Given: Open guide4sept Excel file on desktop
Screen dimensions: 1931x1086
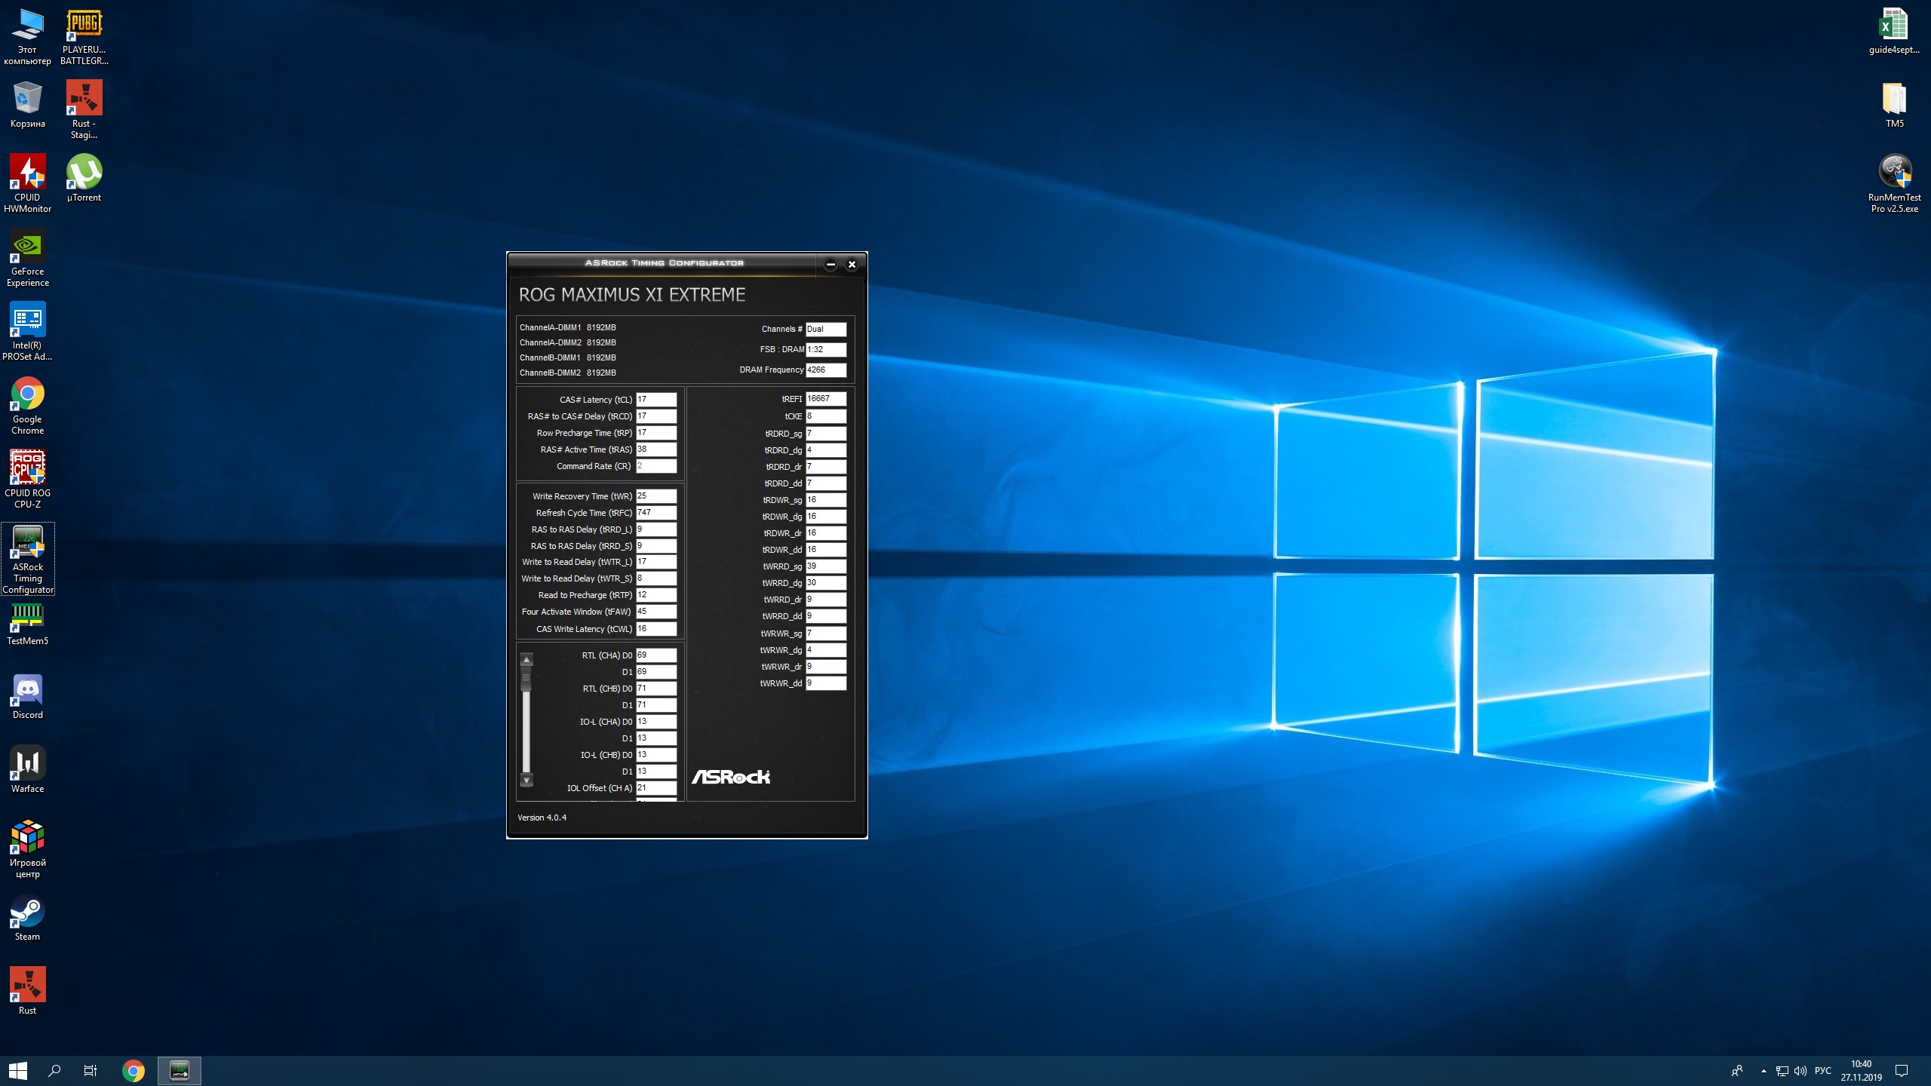Looking at the screenshot, I should 1894,31.
